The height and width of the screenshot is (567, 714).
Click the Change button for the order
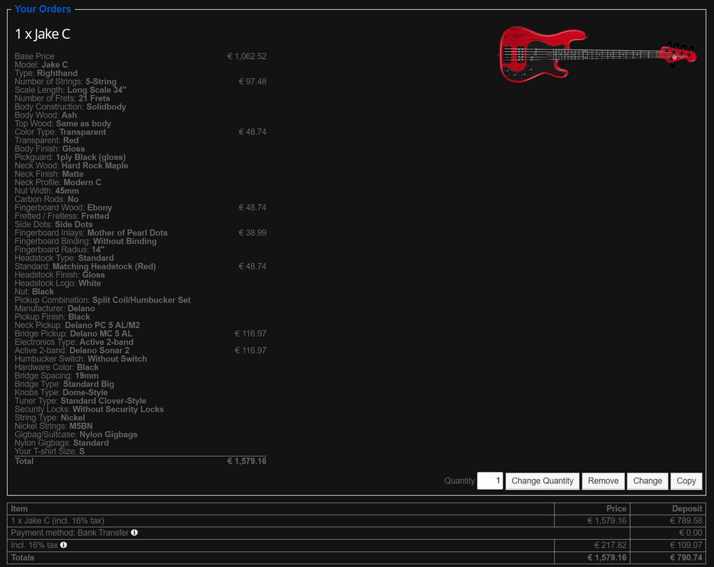click(647, 481)
